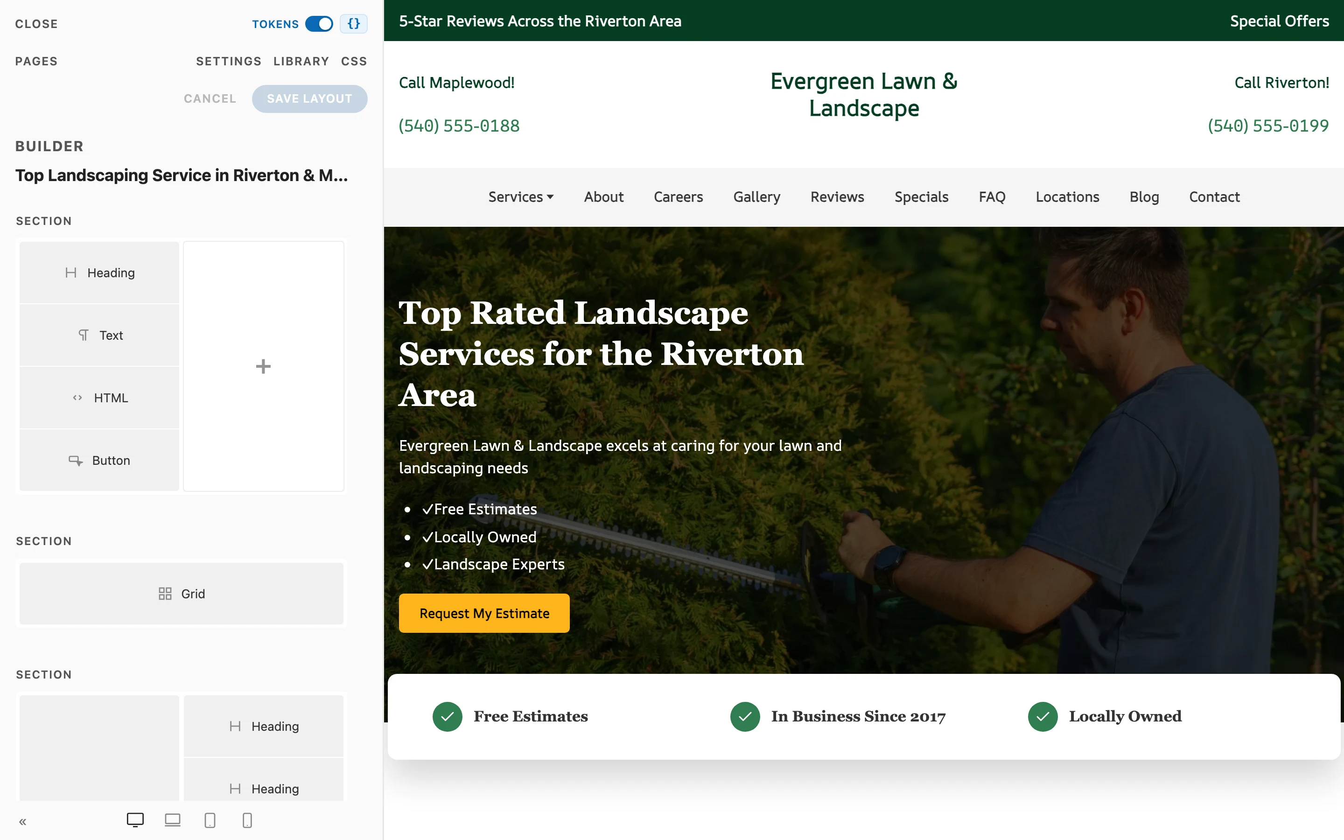Select first Heading block in third section
The width and height of the screenshot is (1344, 840).
pyautogui.click(x=264, y=726)
